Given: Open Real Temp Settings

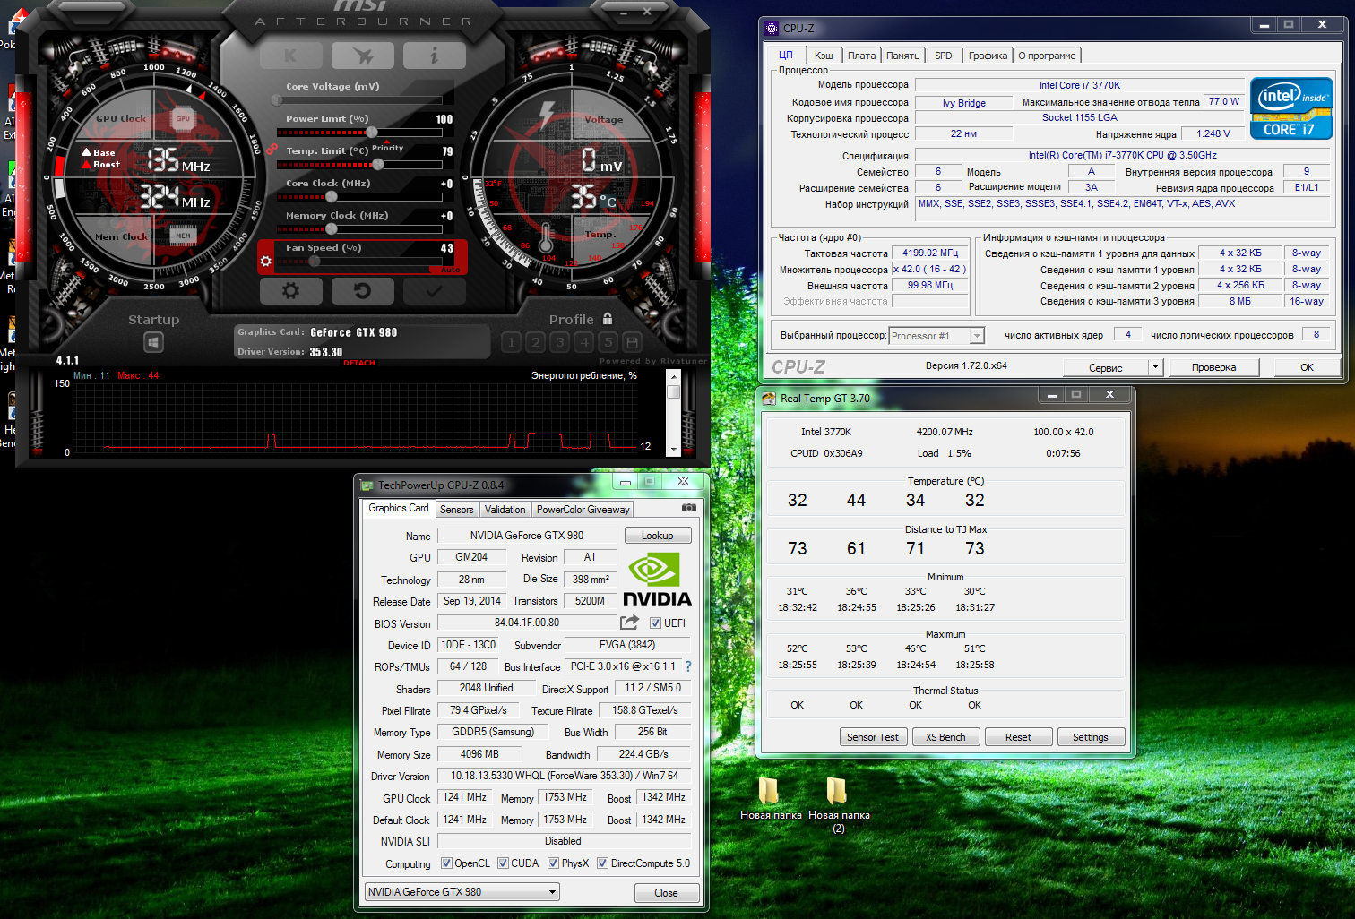Looking at the screenshot, I should tap(1090, 737).
